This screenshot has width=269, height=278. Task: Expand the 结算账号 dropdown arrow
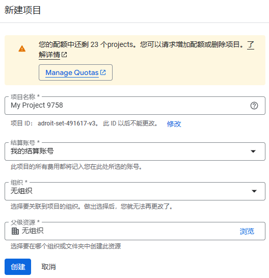[253, 151]
